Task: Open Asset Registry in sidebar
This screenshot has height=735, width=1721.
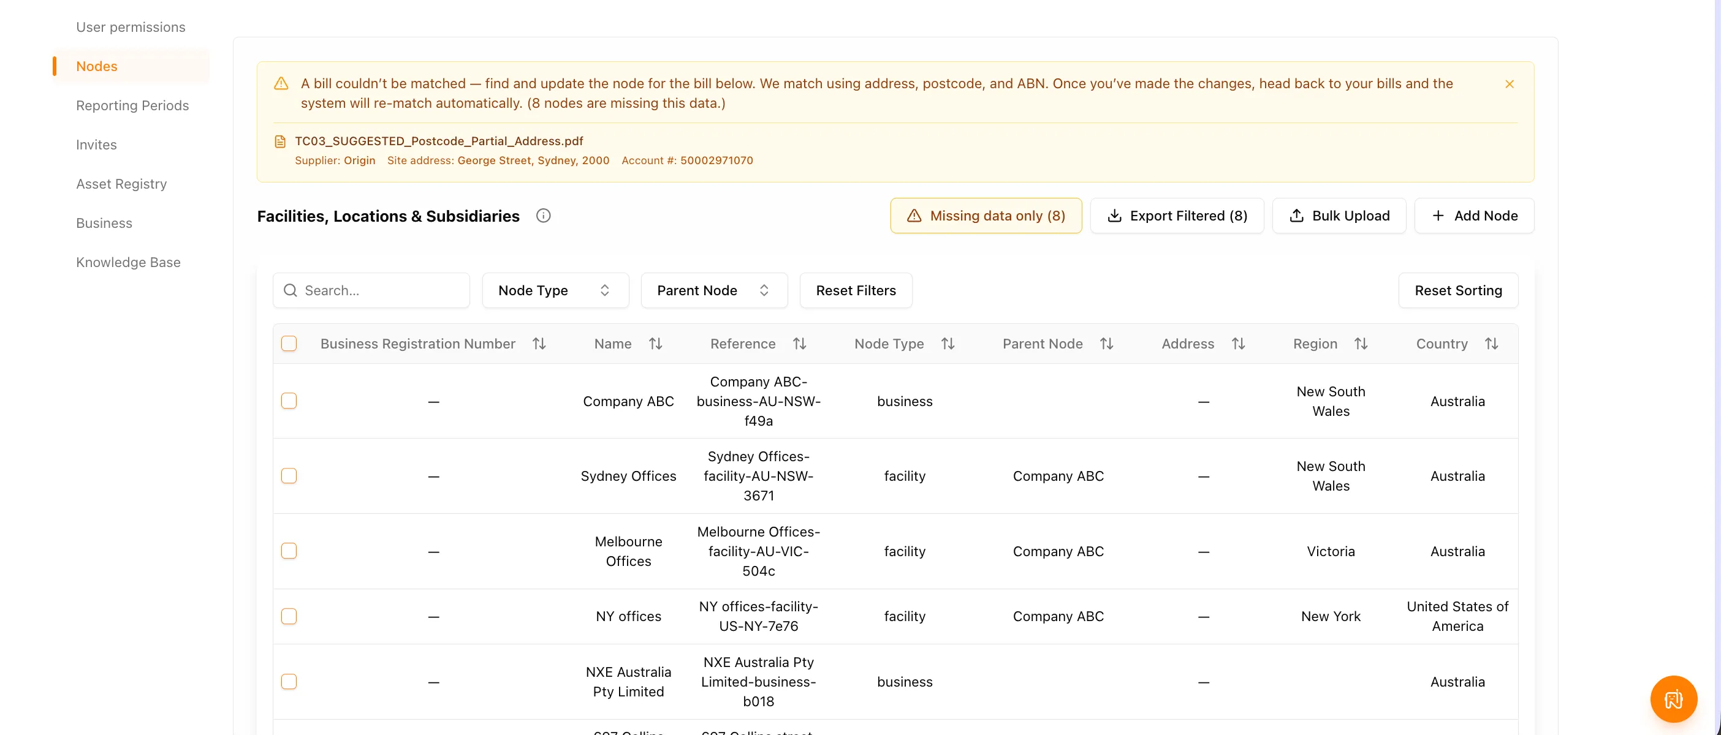Action: [x=121, y=184]
